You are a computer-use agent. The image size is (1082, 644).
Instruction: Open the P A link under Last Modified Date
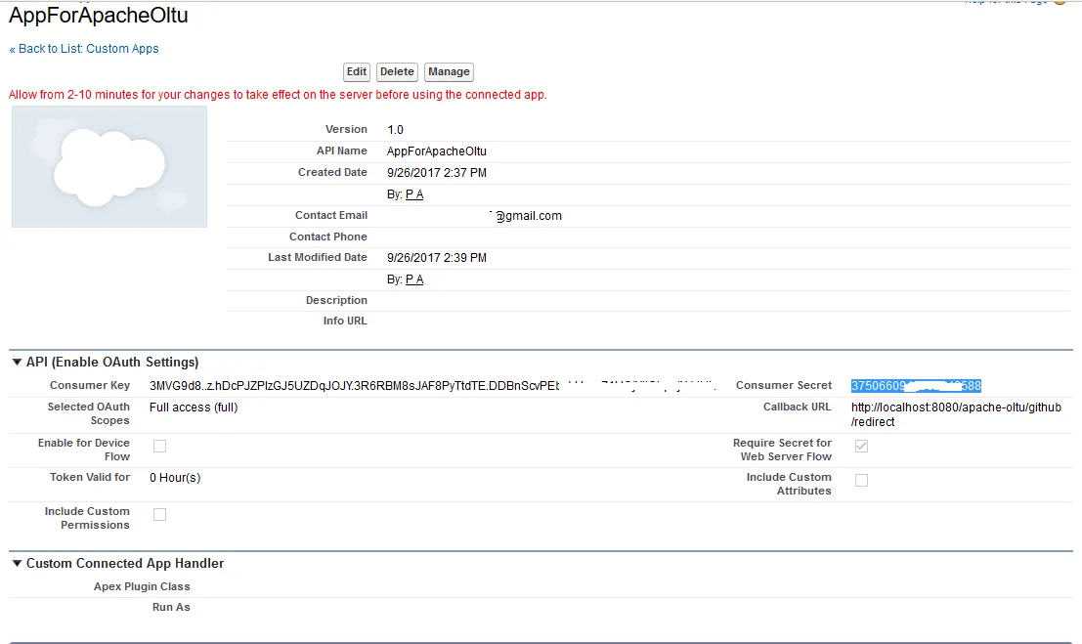click(x=414, y=279)
